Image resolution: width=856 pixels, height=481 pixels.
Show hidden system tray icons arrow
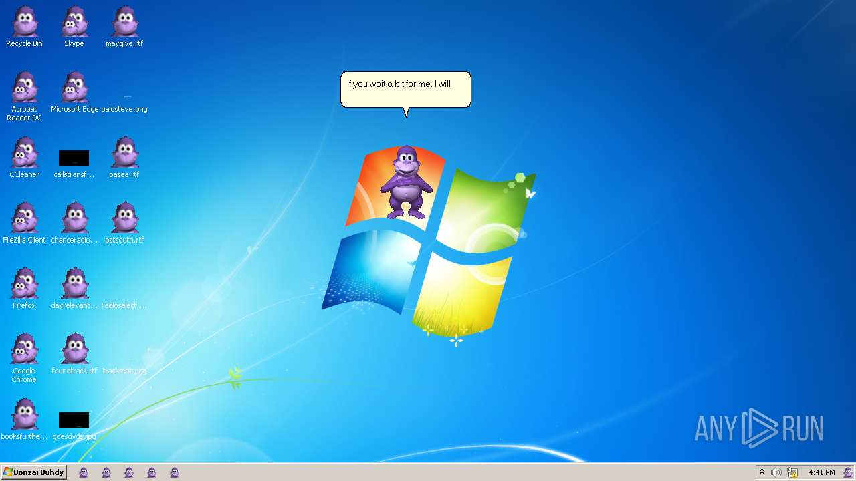pos(762,472)
